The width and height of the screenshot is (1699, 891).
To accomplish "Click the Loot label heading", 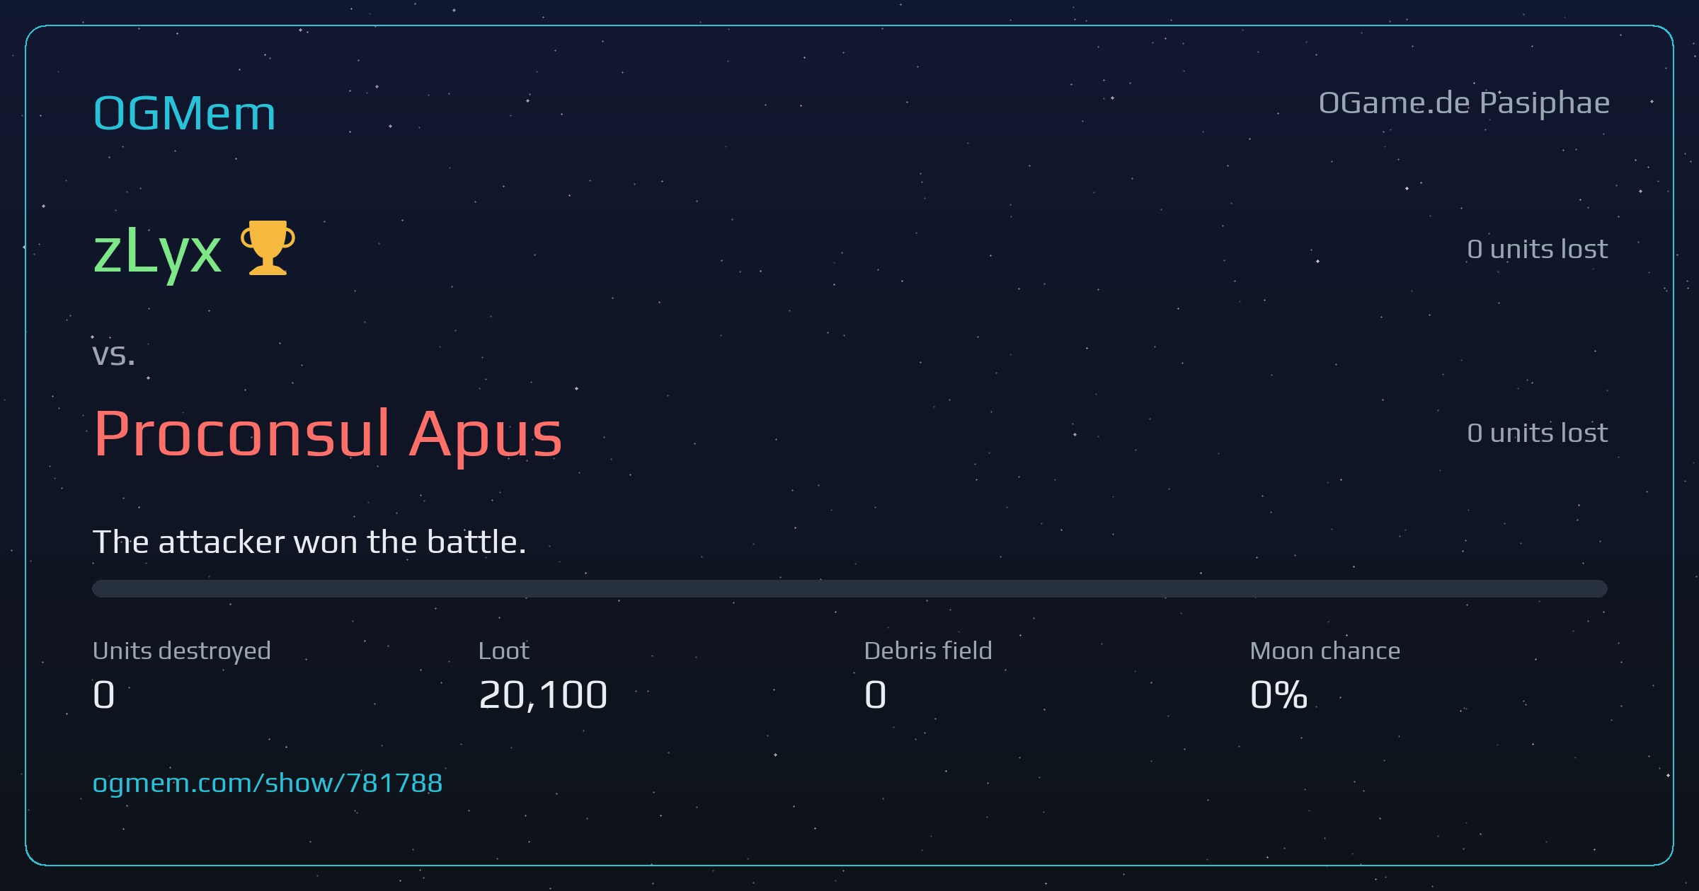I will pos(503,651).
